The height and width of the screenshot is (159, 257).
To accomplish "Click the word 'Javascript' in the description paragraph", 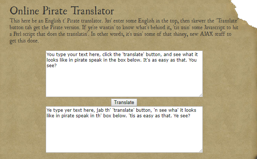I will tap(215, 27).
